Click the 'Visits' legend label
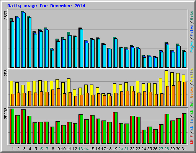The image size is (196, 153). (x=191, y=75)
